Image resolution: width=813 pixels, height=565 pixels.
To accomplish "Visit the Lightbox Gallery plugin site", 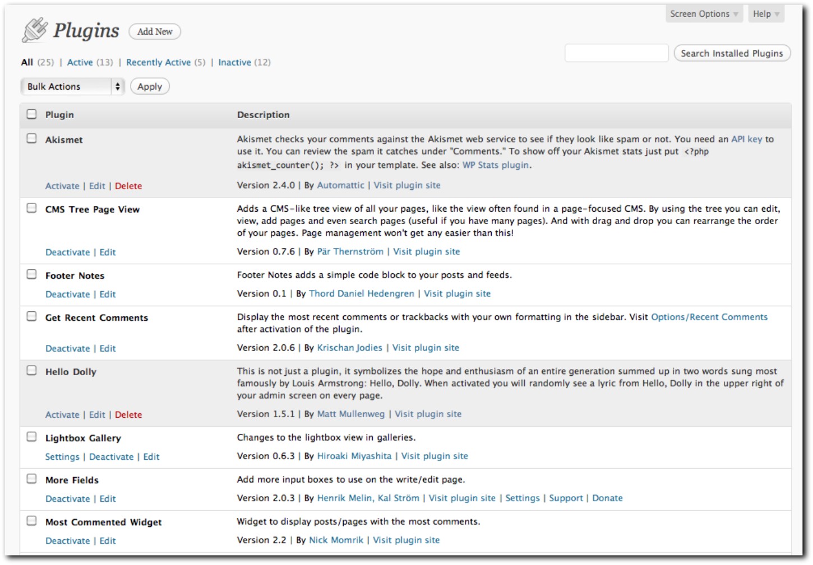I will click(x=435, y=456).
